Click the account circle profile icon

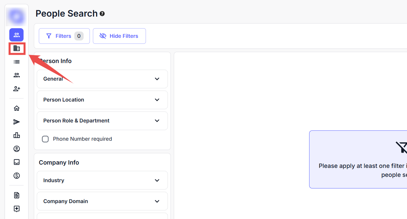click(17, 149)
